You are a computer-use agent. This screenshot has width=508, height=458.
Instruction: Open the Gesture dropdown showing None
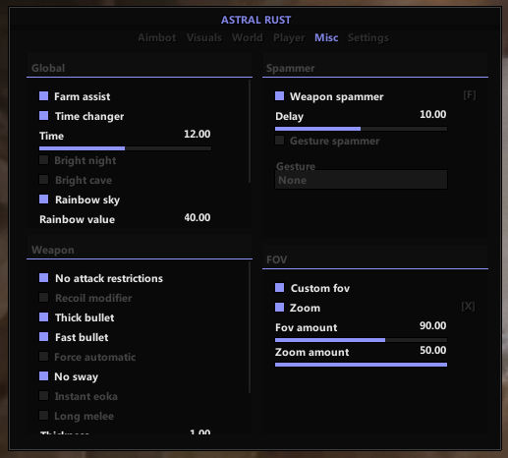(361, 180)
